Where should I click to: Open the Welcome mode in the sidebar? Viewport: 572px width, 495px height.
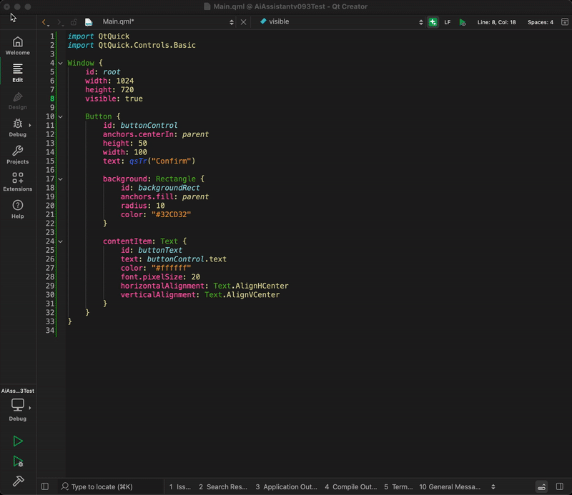click(17, 44)
